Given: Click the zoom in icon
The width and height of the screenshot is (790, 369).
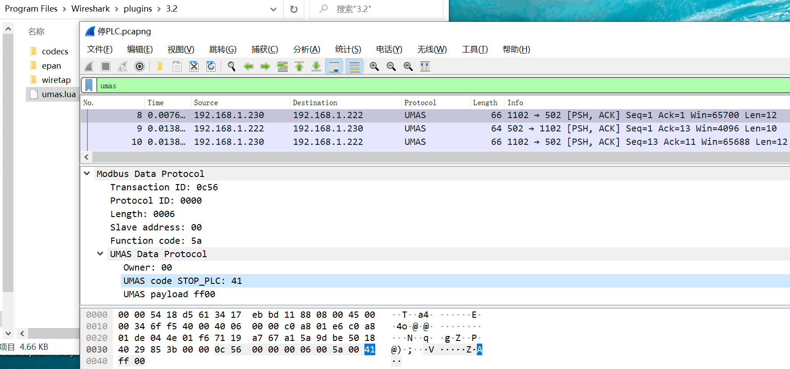Looking at the screenshot, I should 374,66.
